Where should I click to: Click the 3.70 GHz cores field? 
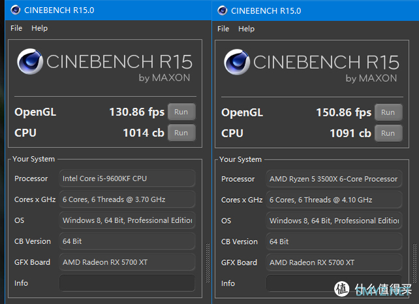(127, 199)
